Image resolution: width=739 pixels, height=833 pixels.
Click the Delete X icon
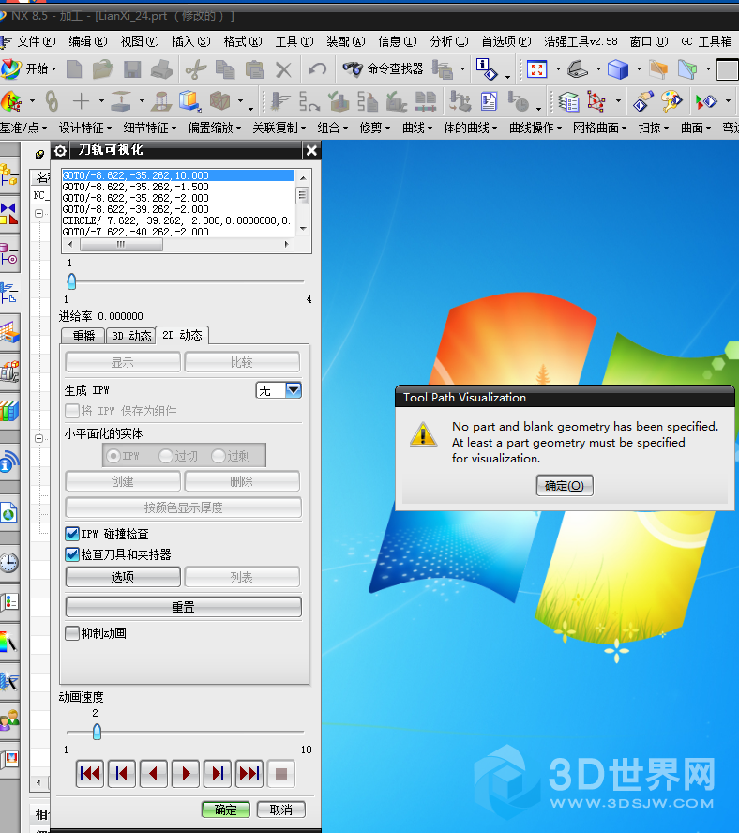(284, 69)
